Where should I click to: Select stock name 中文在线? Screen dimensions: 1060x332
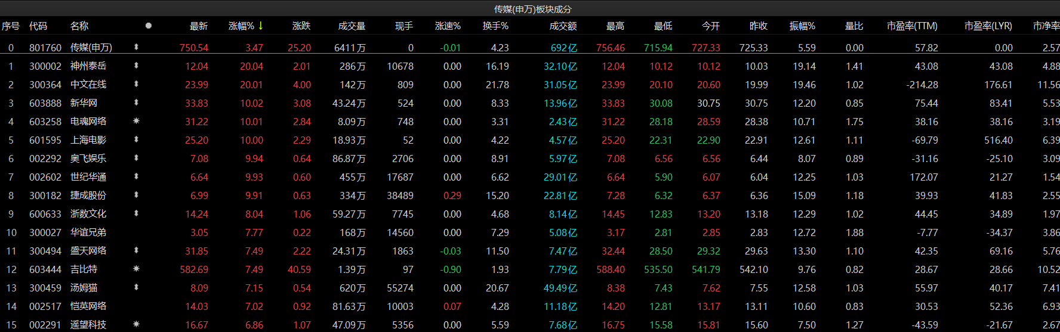[x=88, y=85]
